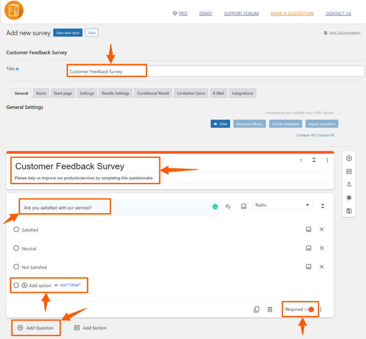Open the DEMO link
The width and height of the screenshot is (366, 339).
tap(206, 14)
